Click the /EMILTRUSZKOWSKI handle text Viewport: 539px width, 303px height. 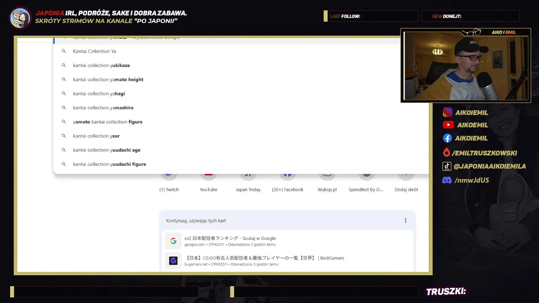(484, 153)
